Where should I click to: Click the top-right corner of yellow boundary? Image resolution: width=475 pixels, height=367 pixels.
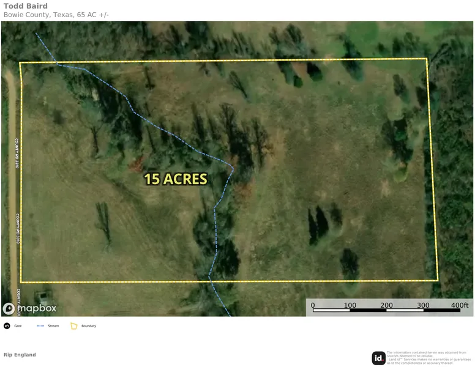(427, 59)
